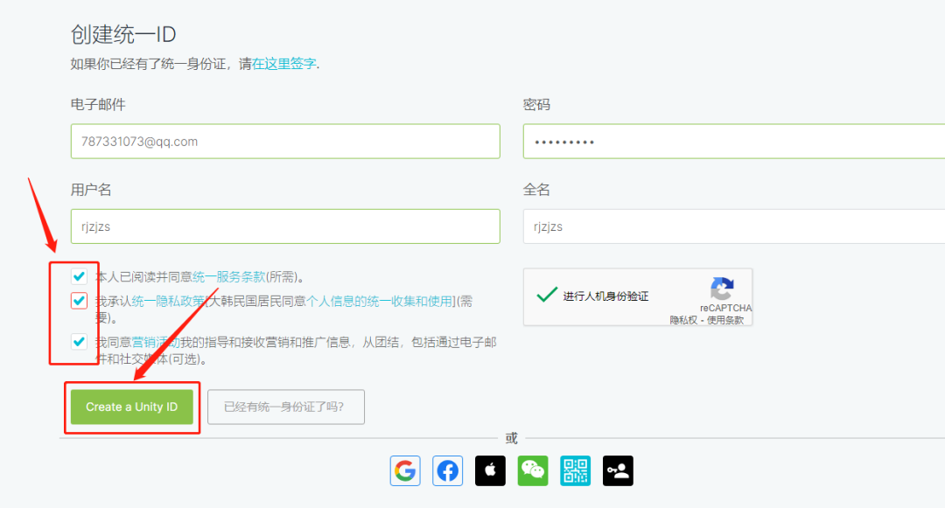Open reCAPTCHA 使用条款 link
945x508 pixels.
click(725, 320)
